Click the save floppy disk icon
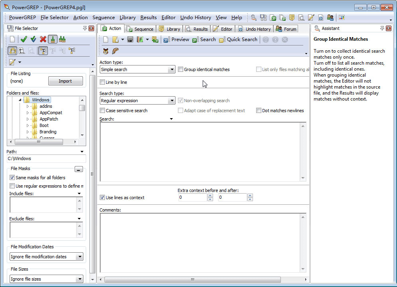Screen dimensions: 397x287 click(x=130, y=40)
